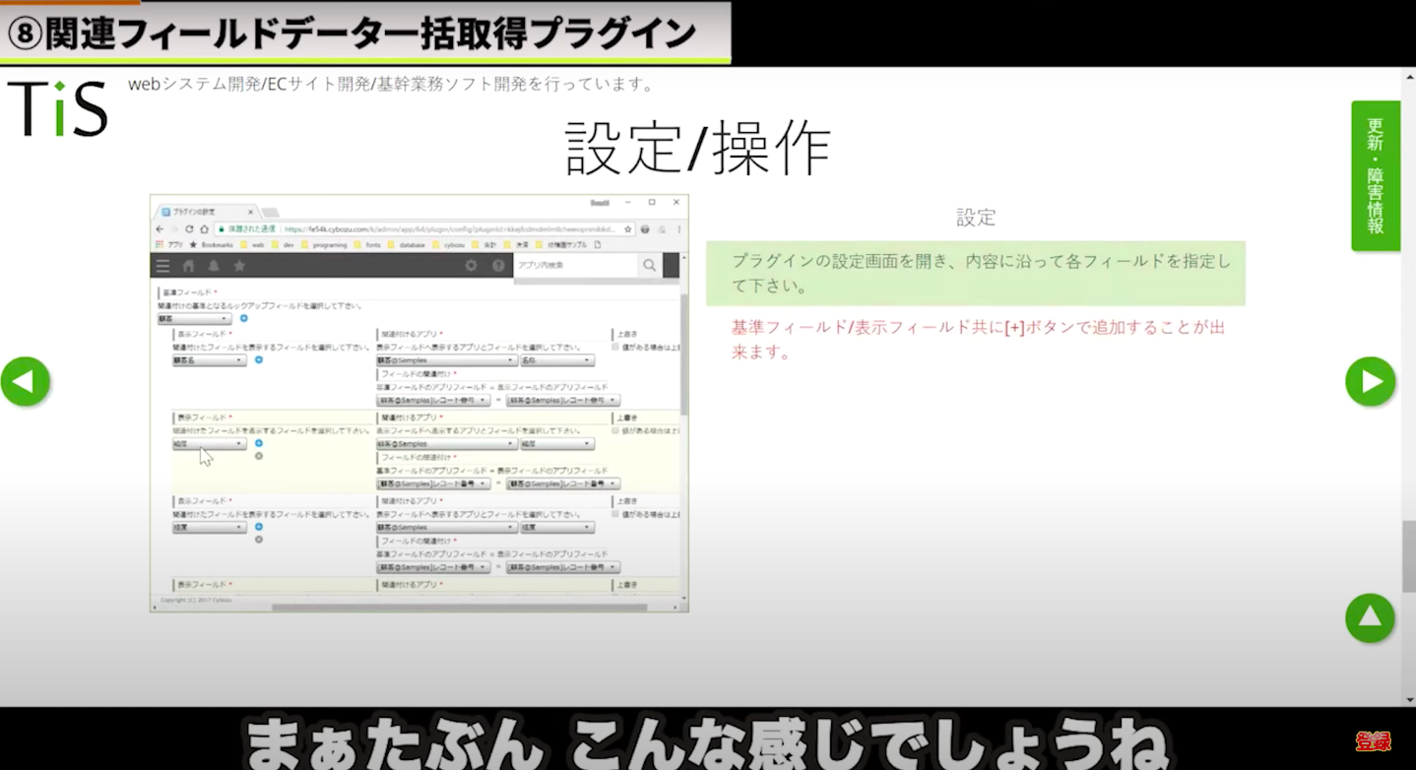
Task: Open the first 顧客@Samples app dropdown
Action: (446, 360)
